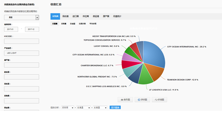This screenshot has height=115, width=222.
Task: Open the 原产国 tab in the summary bar
Action: (106, 16)
